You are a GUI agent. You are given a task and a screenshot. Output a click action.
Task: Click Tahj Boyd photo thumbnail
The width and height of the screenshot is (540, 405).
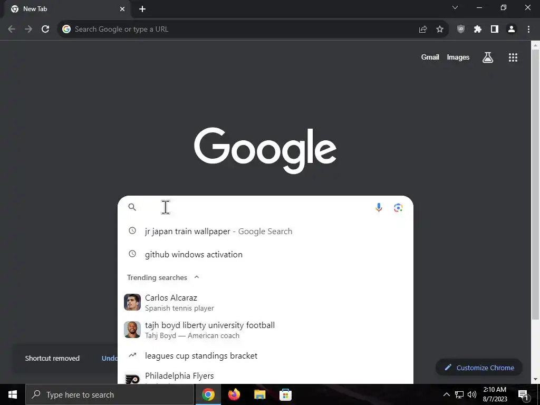[132, 330]
